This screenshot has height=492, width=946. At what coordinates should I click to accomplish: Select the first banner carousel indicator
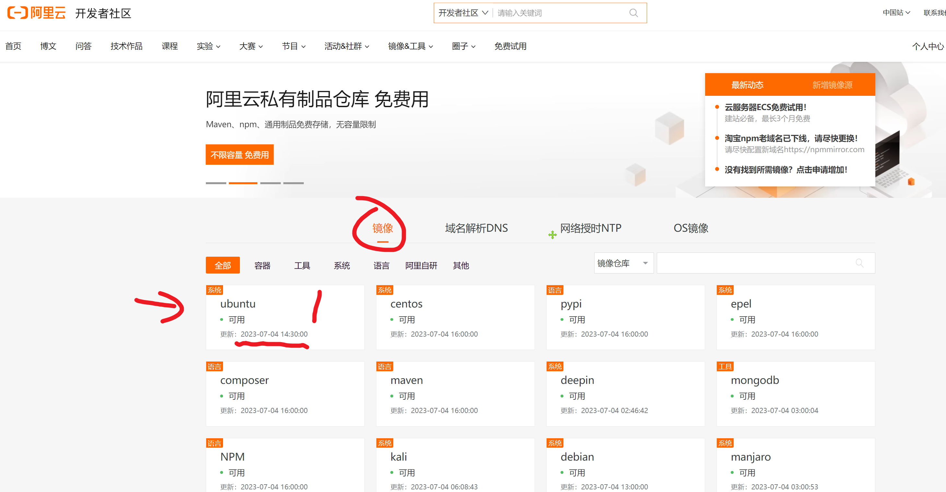[x=216, y=183]
